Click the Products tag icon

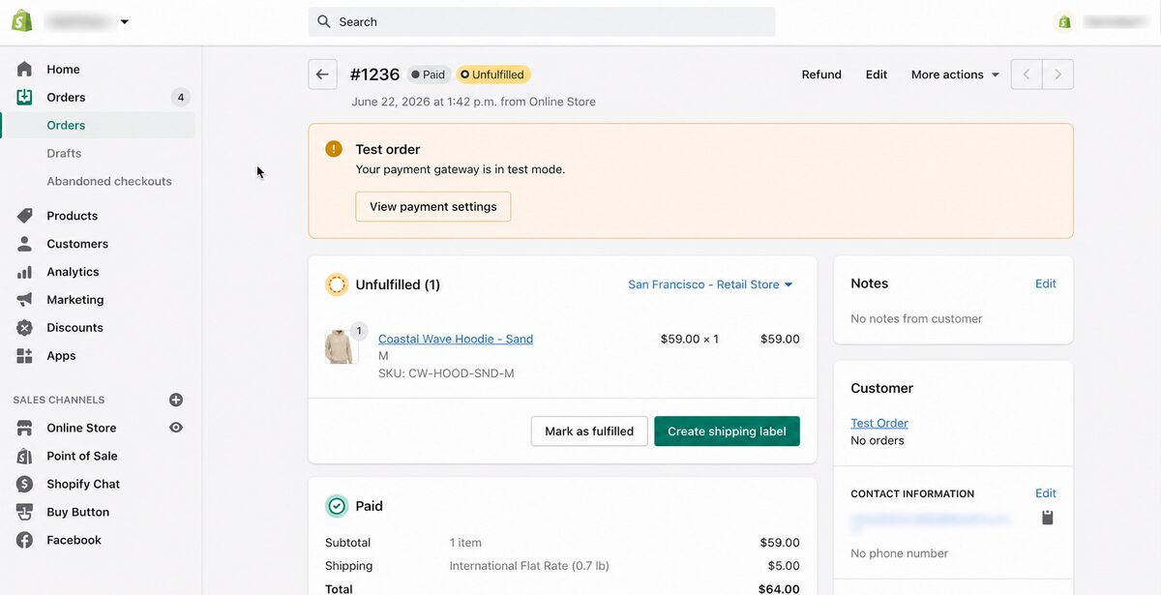click(x=25, y=216)
